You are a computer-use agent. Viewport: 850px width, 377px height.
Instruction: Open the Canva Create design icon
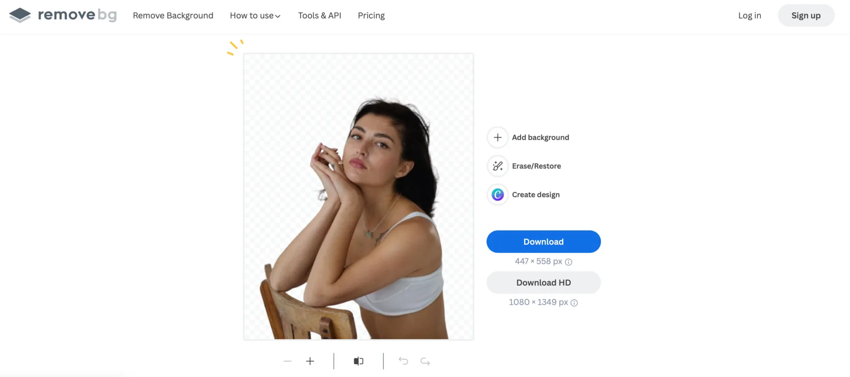498,194
